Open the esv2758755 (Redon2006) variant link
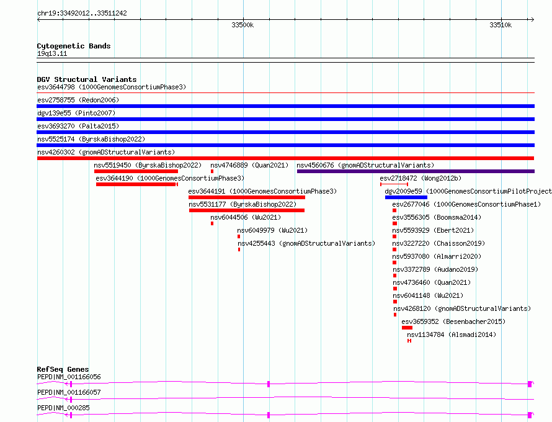Image resolution: width=552 pixels, height=422 pixels. (78, 100)
